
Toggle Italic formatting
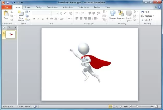[38, 19]
